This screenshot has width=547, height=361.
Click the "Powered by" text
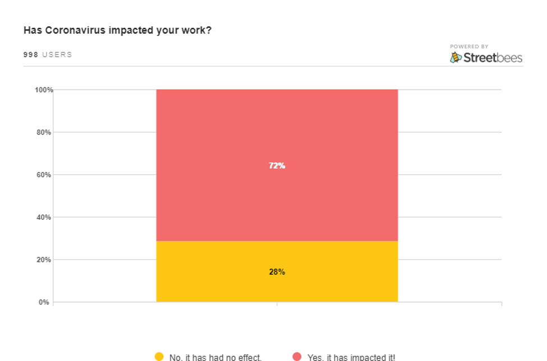click(469, 47)
